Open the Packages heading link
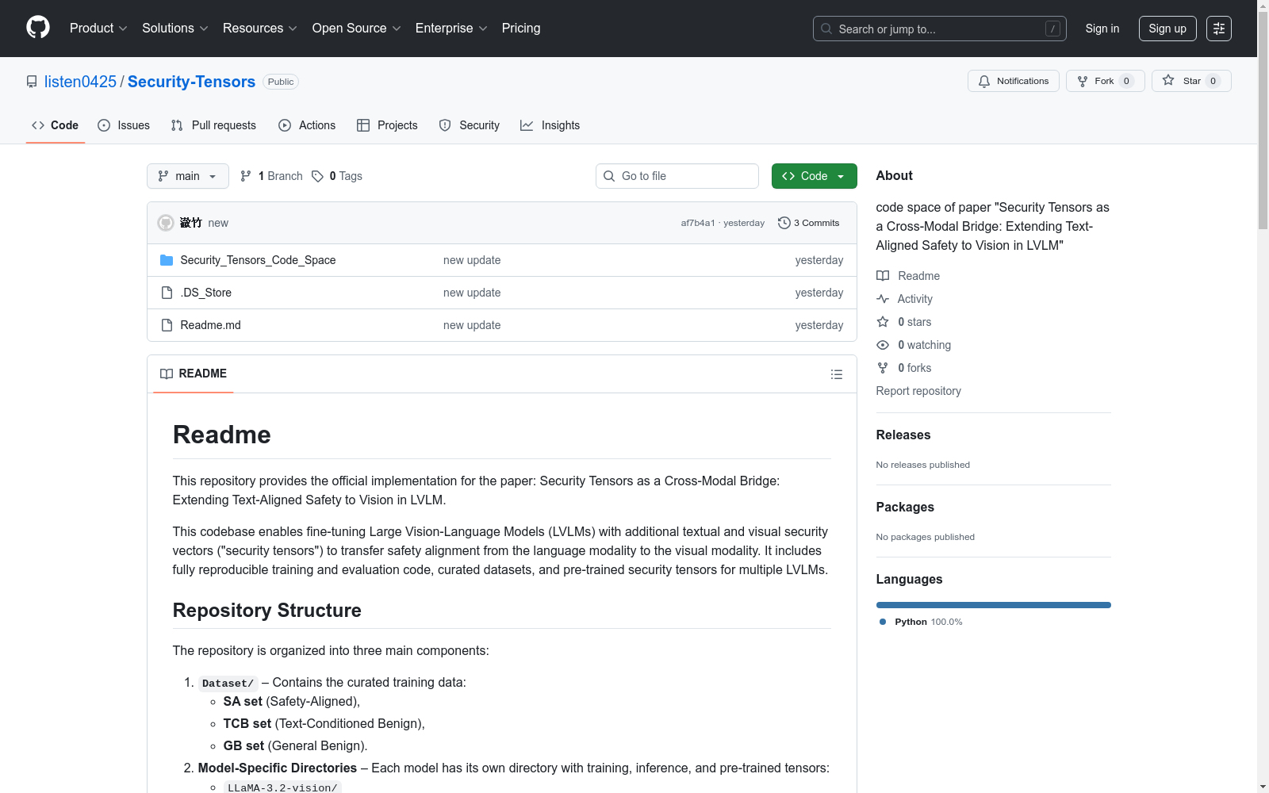Image resolution: width=1269 pixels, height=793 pixels. [x=905, y=507]
